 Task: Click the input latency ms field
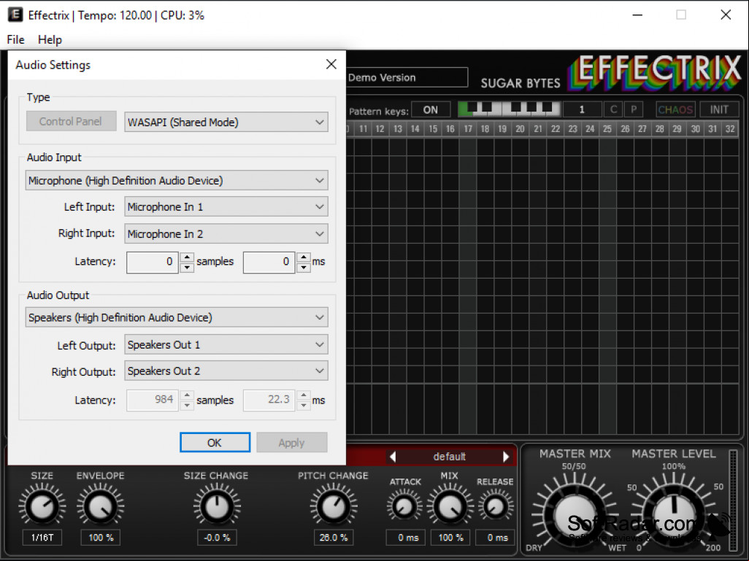[x=269, y=262]
